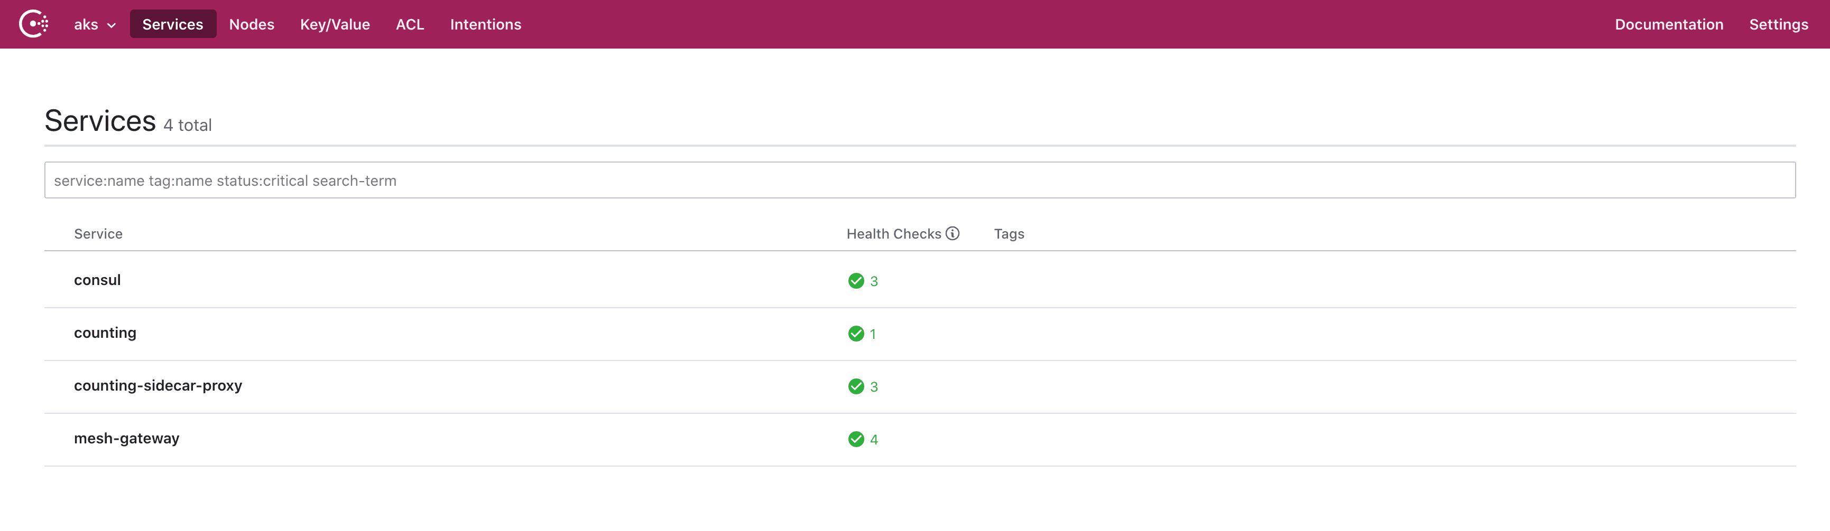Switch to the Services tab
This screenshot has width=1830, height=531.
(x=173, y=24)
